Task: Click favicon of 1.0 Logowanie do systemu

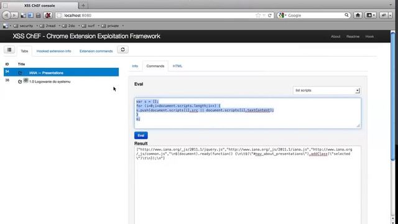Action: (x=25, y=80)
